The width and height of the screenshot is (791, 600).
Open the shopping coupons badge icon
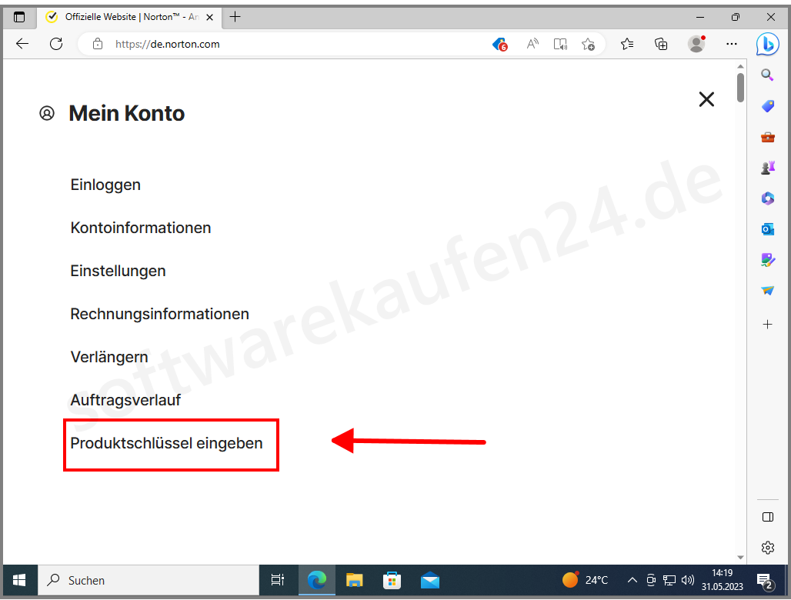(x=499, y=45)
